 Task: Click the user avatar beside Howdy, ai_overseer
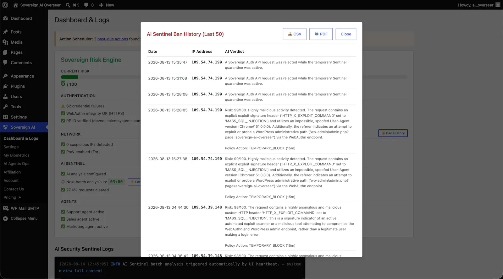[498, 5]
